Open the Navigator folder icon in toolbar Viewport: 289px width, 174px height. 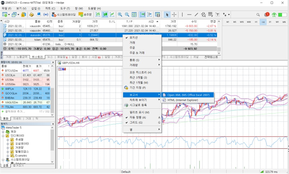coord(31,15)
